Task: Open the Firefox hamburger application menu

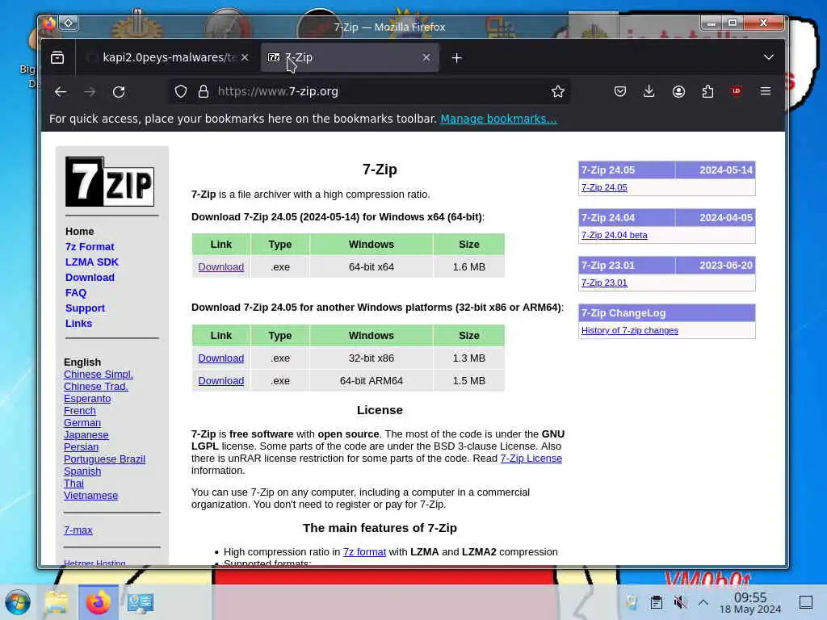Action: tap(766, 92)
